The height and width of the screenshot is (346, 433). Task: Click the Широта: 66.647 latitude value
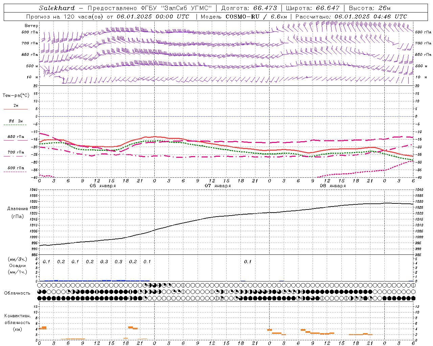tap(313, 8)
